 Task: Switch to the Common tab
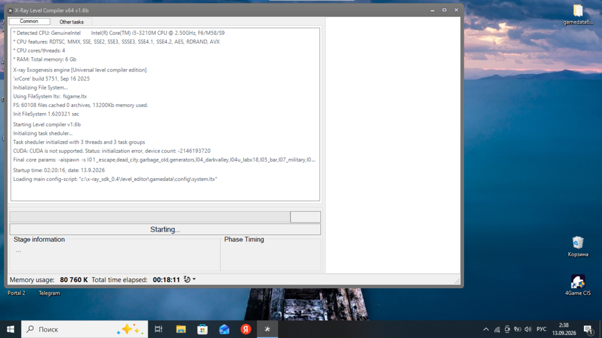(x=29, y=22)
